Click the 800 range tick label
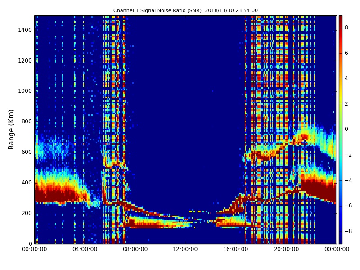 (27, 121)
